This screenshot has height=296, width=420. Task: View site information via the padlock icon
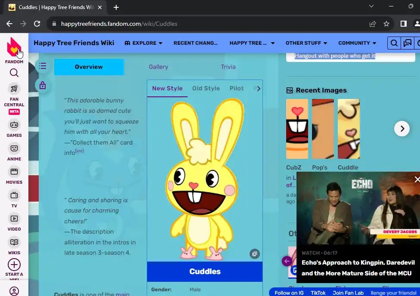pyautogui.click(x=54, y=24)
